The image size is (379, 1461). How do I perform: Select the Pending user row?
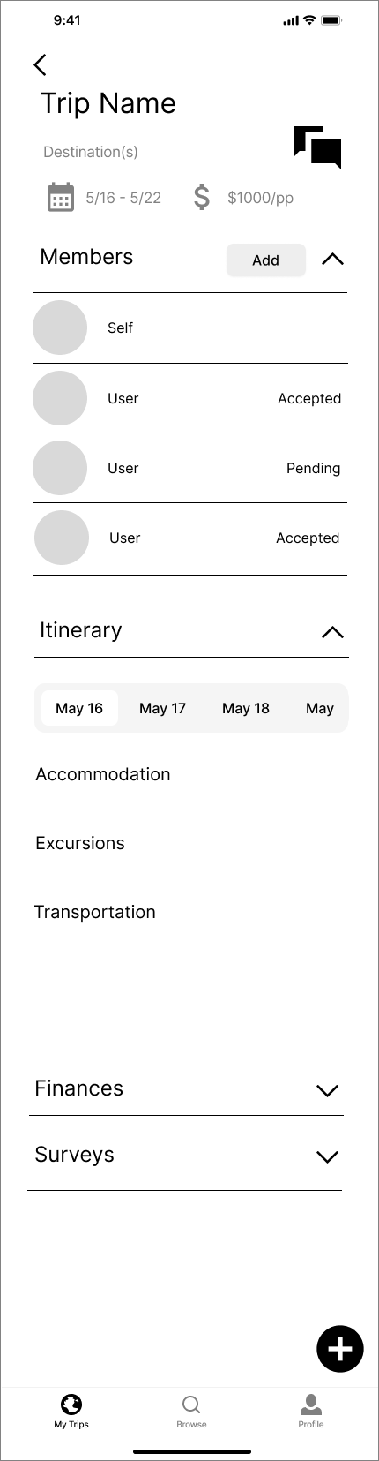[189, 468]
